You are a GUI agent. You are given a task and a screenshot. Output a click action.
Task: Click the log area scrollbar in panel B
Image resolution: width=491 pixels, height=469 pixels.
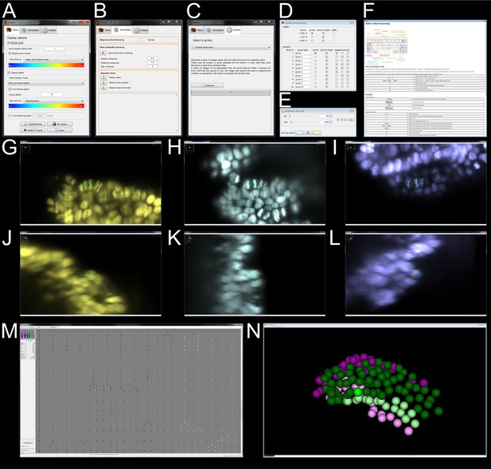(177, 113)
